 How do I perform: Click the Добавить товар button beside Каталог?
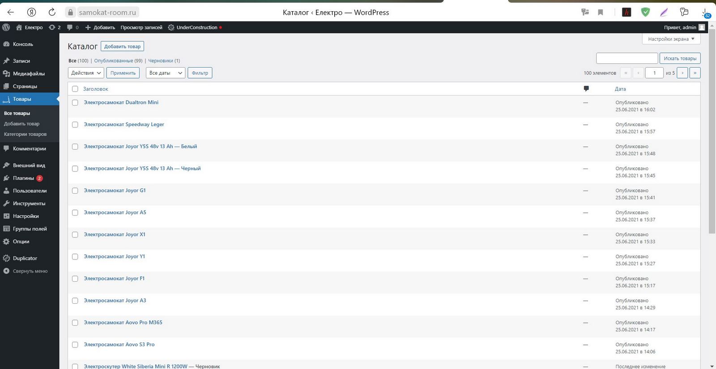[122, 46]
